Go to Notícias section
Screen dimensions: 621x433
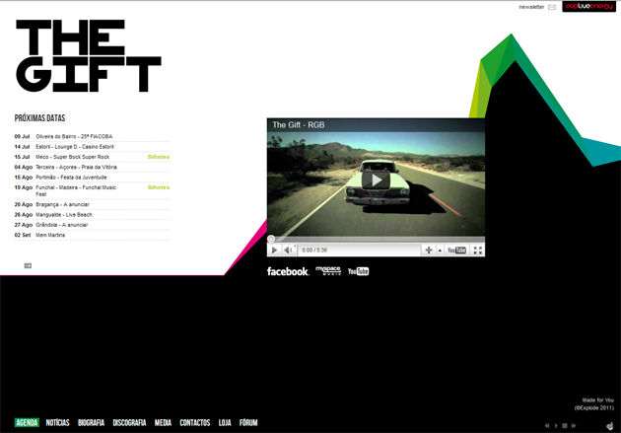pyautogui.click(x=57, y=423)
